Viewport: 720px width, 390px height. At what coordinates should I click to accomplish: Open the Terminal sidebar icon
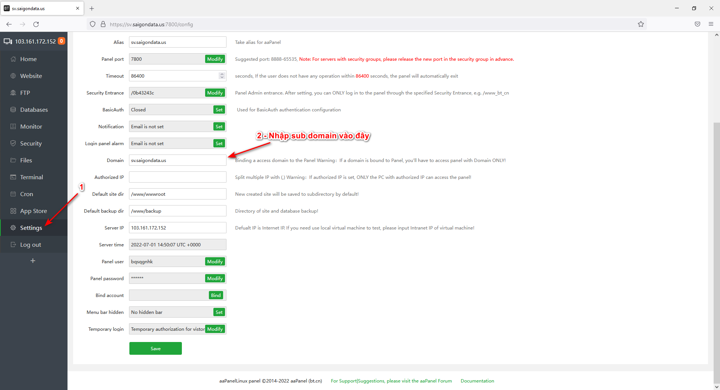coord(13,177)
